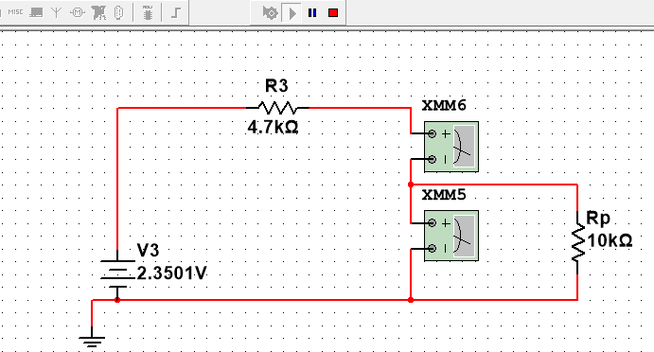Select the V3 battery source symbol
This screenshot has height=352, width=654.
117,273
